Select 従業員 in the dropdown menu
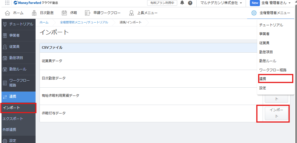Screen dimensions: 297x143 pyautogui.click(x=264, y=43)
